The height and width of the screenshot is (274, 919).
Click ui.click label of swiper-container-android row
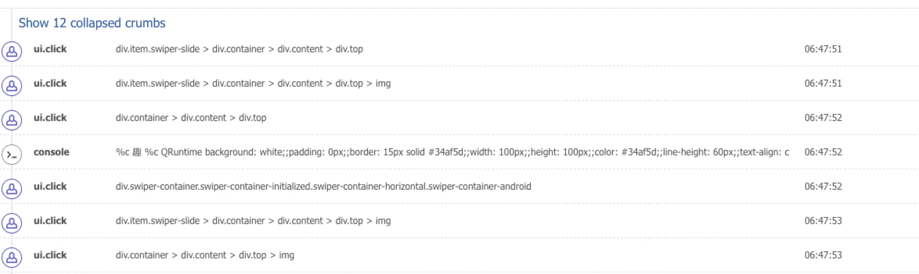point(50,187)
